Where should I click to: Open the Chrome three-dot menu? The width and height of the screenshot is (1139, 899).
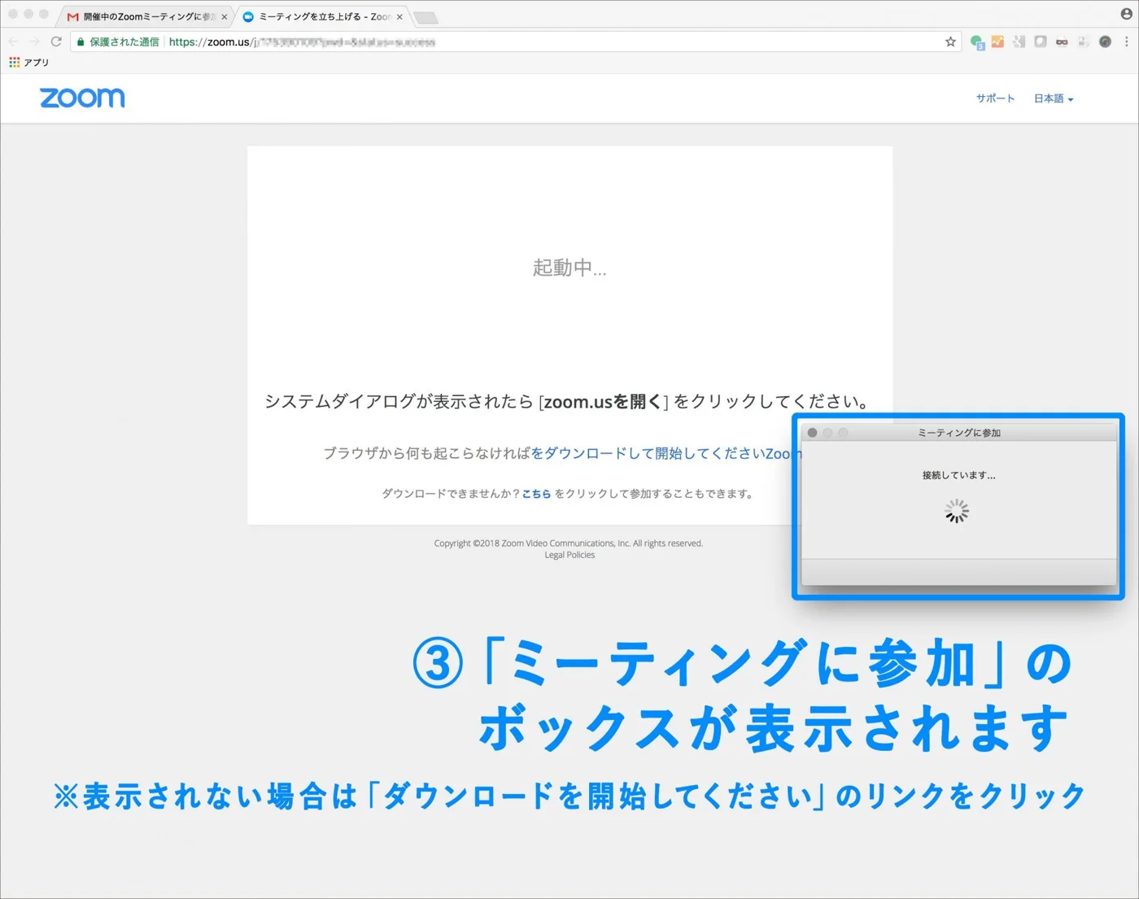1127,41
